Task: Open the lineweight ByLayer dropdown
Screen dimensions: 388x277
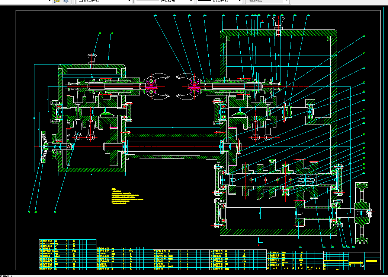Action: pyautogui.click(x=219, y=1)
